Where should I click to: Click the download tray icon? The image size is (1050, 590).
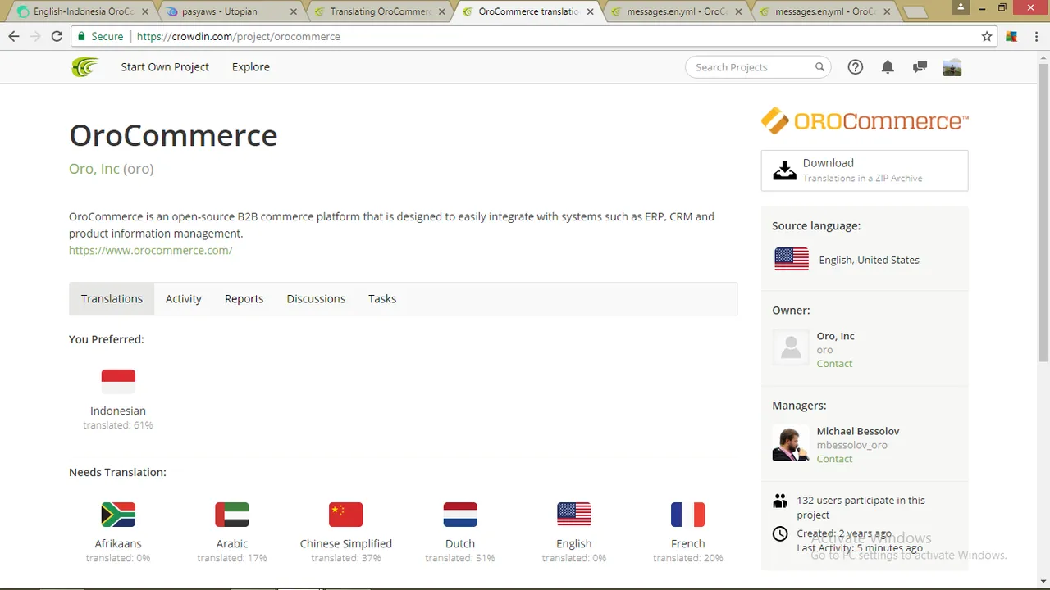coord(785,170)
